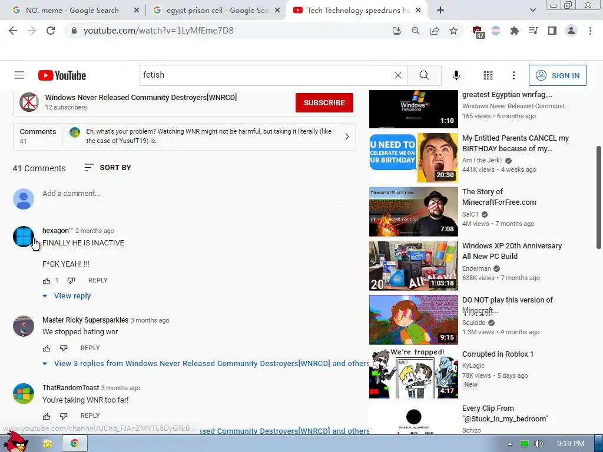Open Chrome's three-dot menu
This screenshot has width=603, height=452.
590,31
